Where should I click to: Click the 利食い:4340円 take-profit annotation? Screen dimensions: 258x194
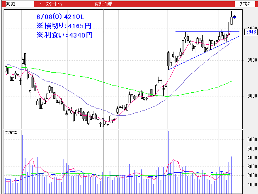click(65, 35)
